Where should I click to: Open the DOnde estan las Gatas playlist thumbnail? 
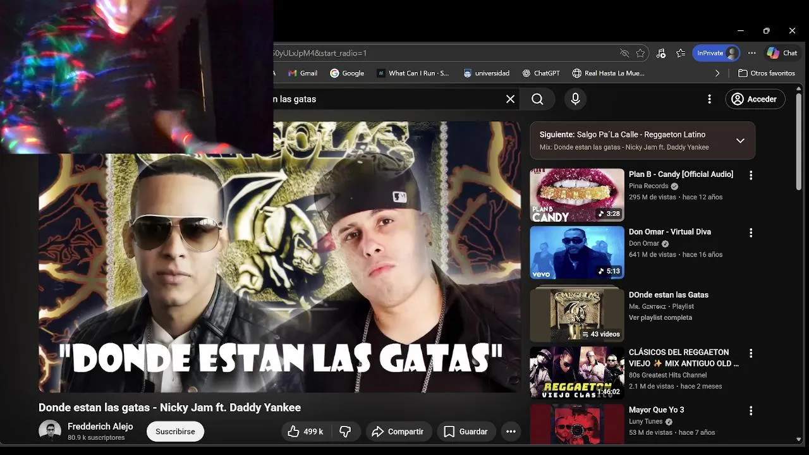point(577,314)
